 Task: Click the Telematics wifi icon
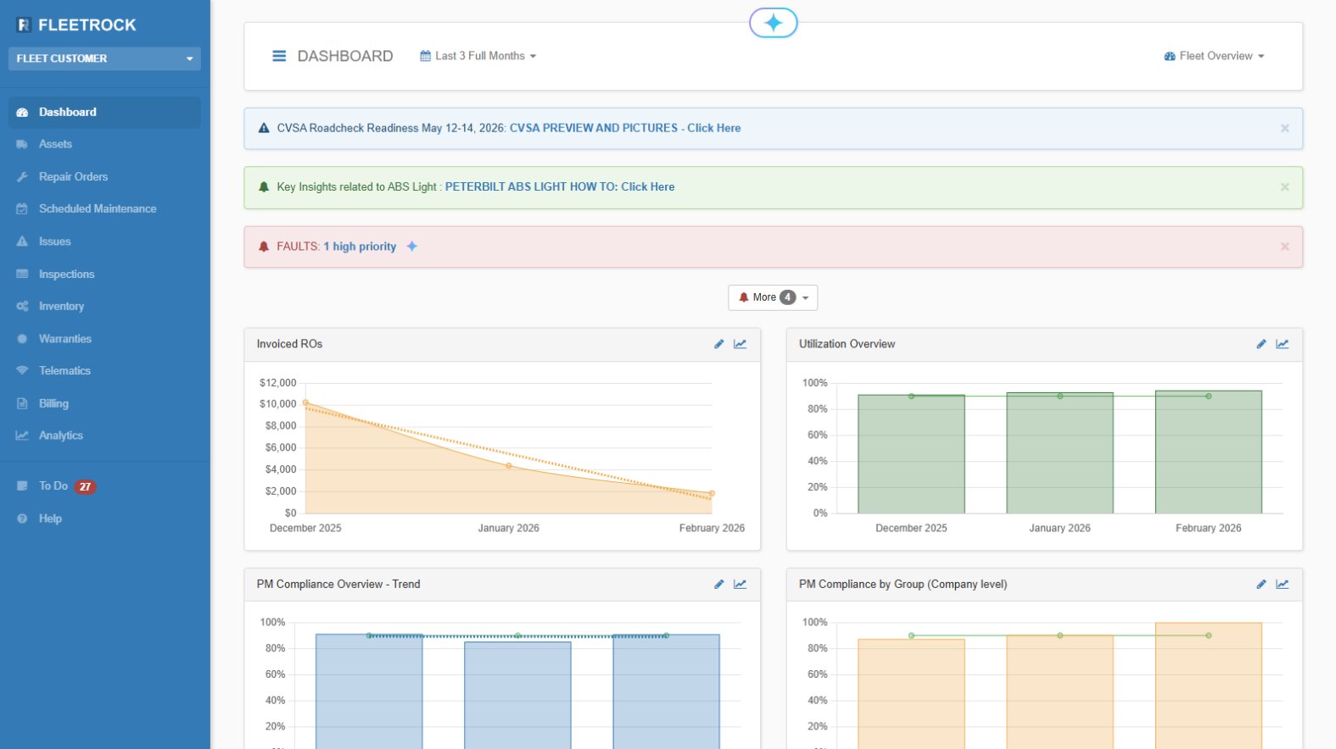pos(22,370)
